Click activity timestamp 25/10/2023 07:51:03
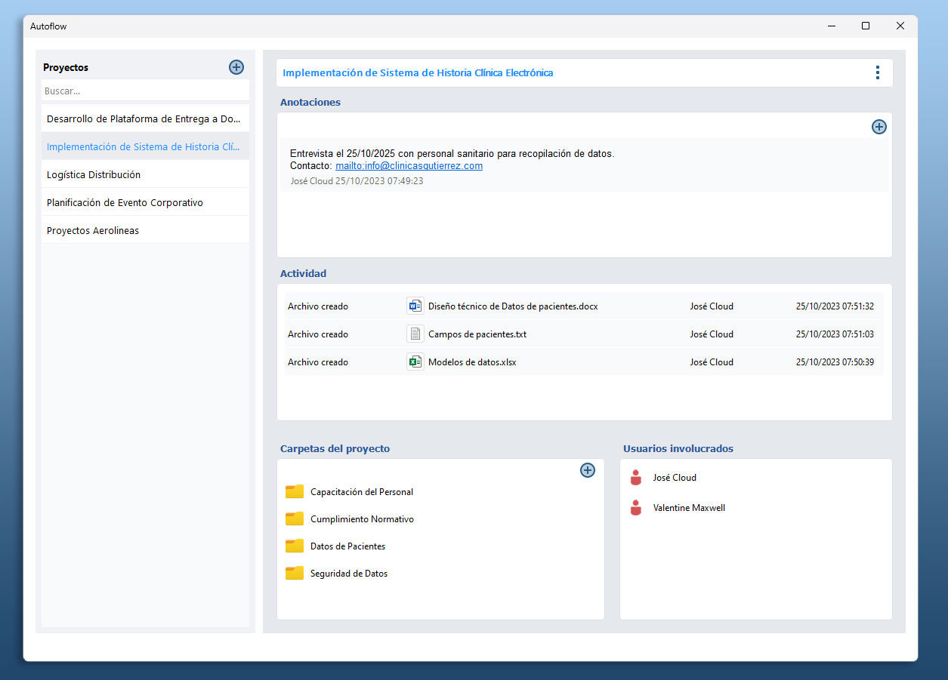 click(x=835, y=334)
